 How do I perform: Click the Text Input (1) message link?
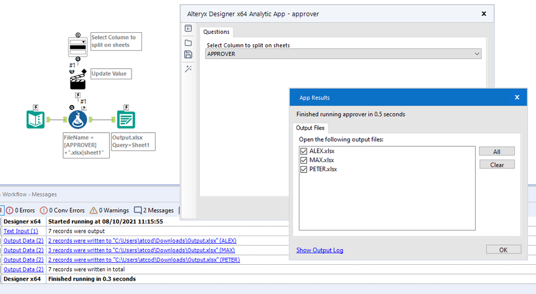pyautogui.click(x=21, y=231)
